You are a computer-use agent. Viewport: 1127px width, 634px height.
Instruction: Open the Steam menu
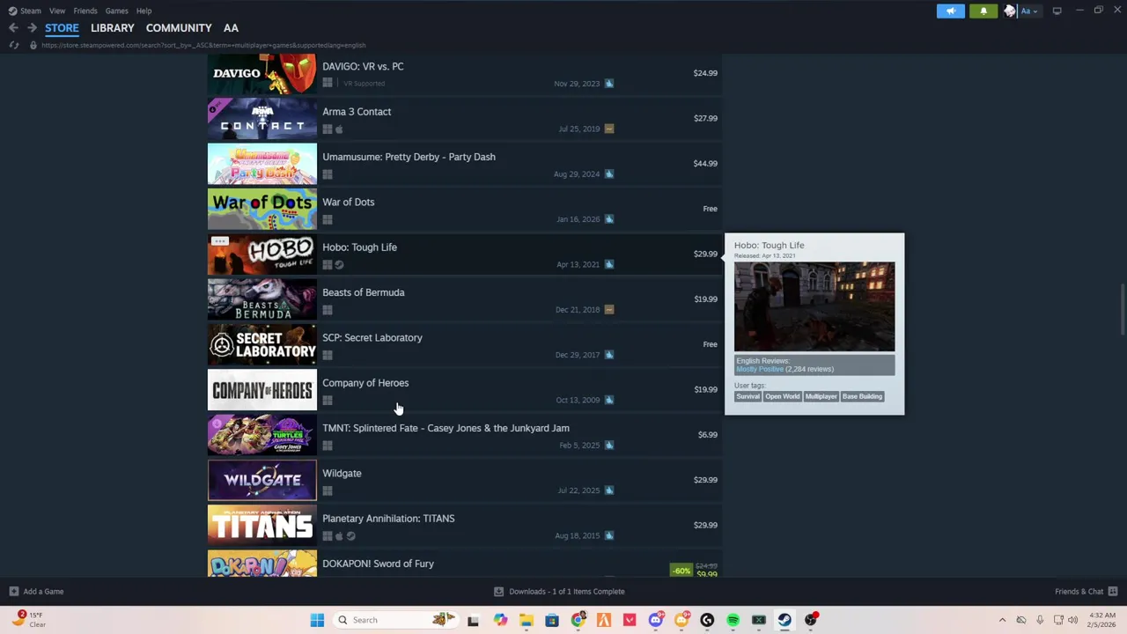click(x=25, y=11)
